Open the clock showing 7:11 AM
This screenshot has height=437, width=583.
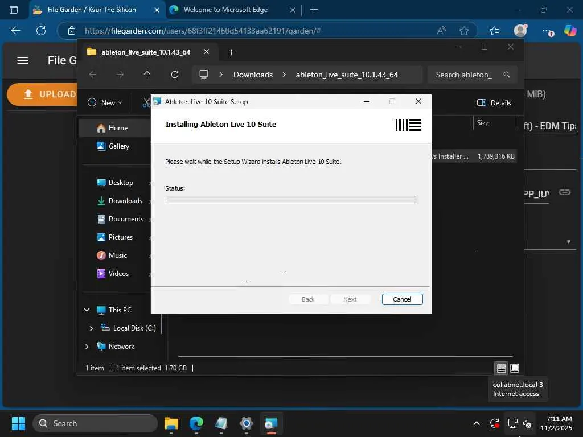point(556,423)
